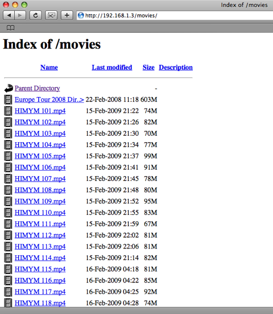Open the HIMYM 112.mp4 link
273x314 pixels.
[40, 235]
